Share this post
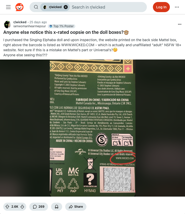Viewport: 185px width, 214px height. coord(76,207)
